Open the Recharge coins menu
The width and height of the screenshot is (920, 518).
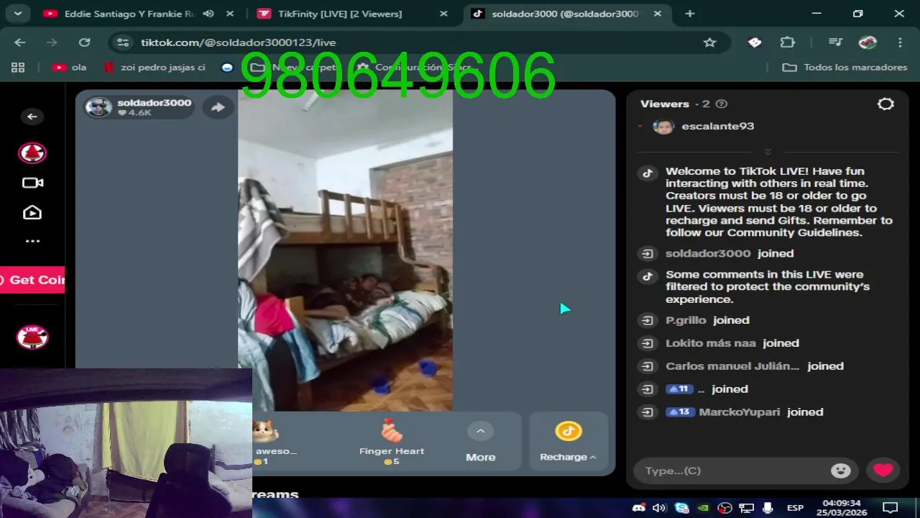tap(568, 442)
